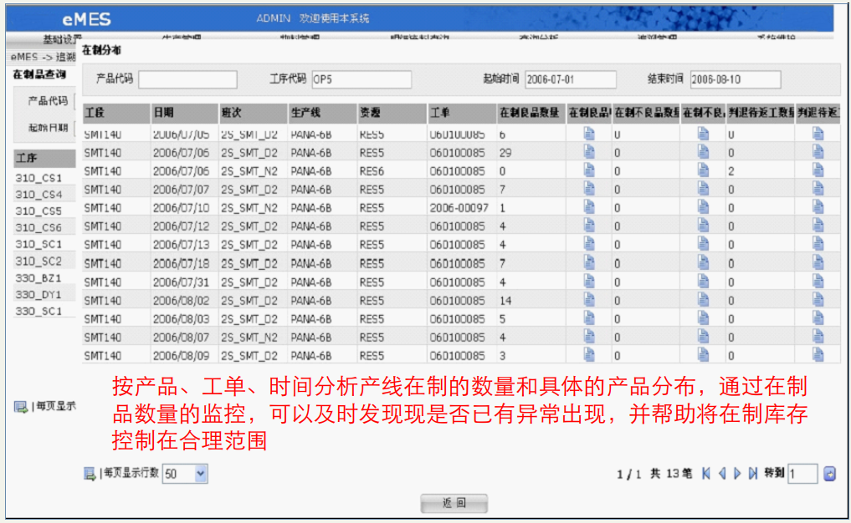Click good-WIP detail icon in 2006/08/09 row
The image size is (851, 523).
[x=589, y=355]
